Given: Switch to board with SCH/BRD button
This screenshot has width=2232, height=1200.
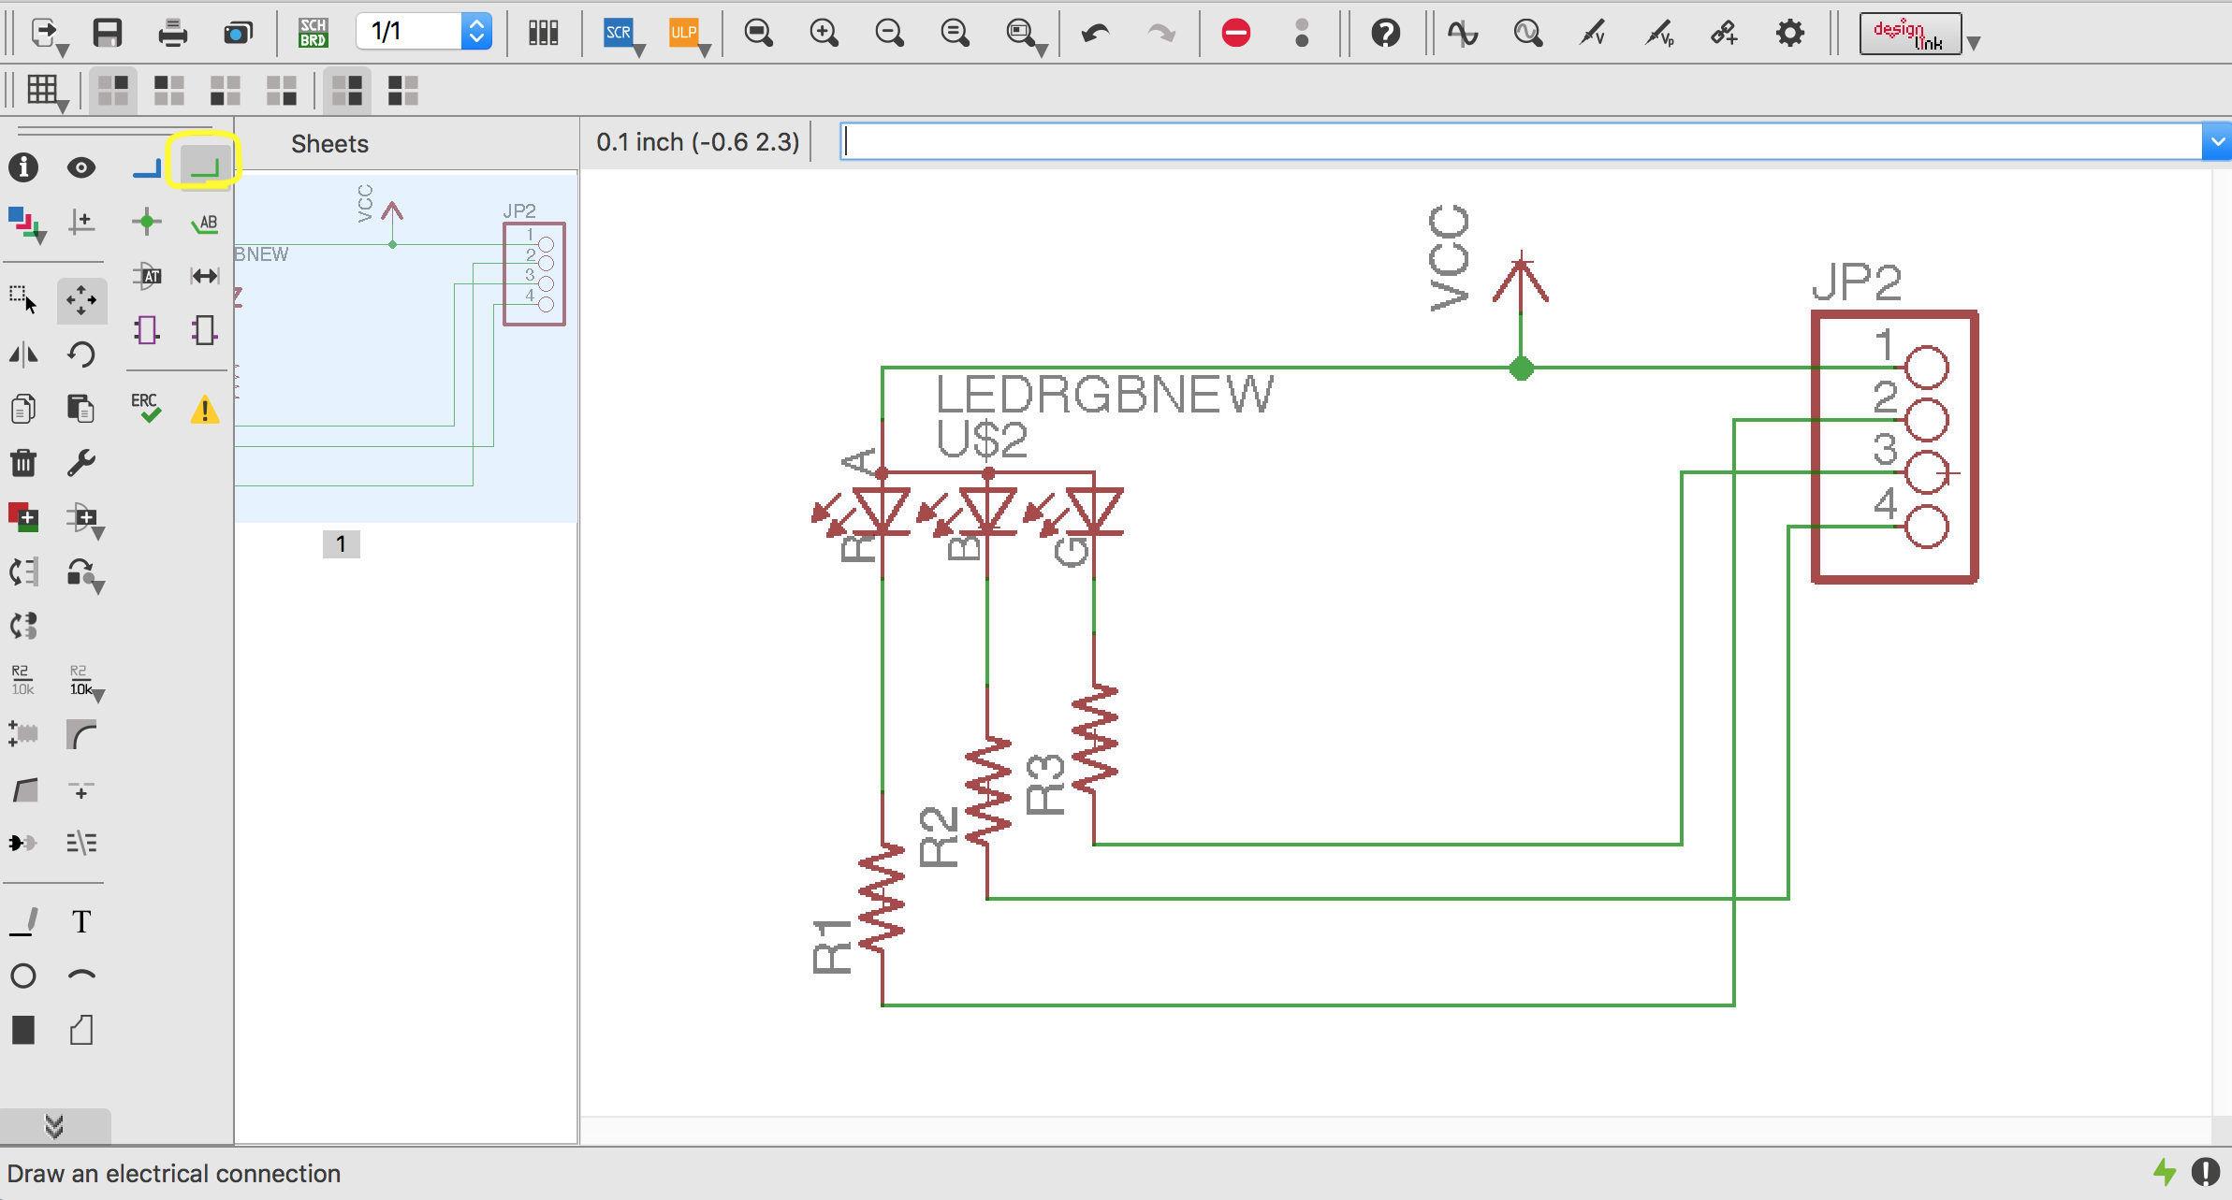Looking at the screenshot, I should pyautogui.click(x=313, y=34).
